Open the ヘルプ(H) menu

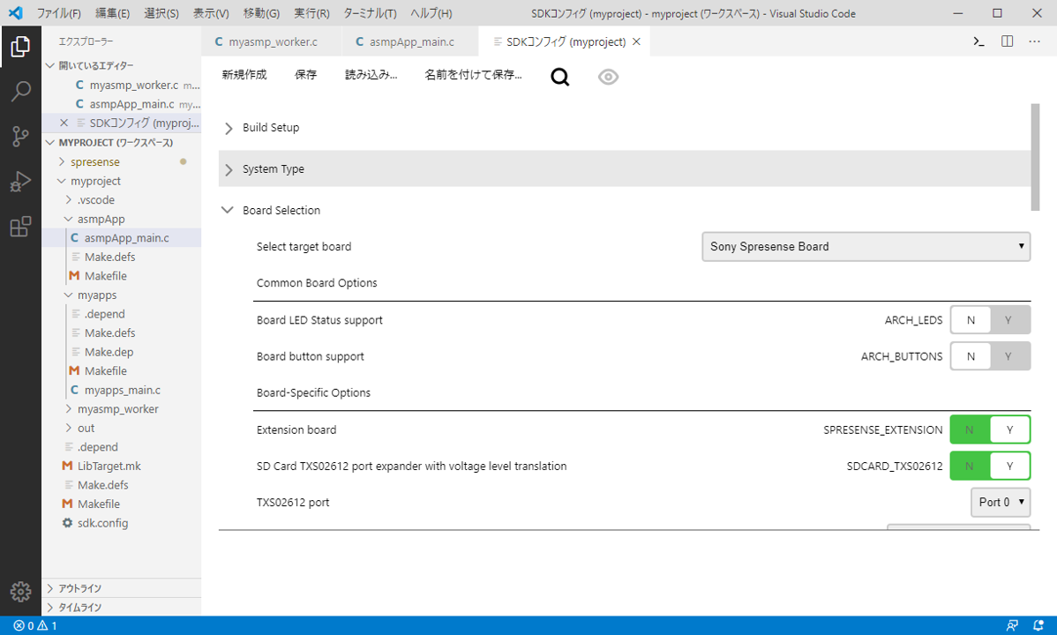[431, 13]
